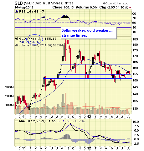Viewport: 144px width, 151px height.
Task: Click the 'Dollar weaker, gold weaker' annotation
Action: (x=87, y=30)
